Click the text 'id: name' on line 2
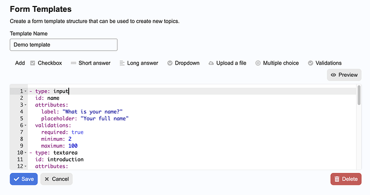The height and width of the screenshot is (195, 370). point(47,98)
